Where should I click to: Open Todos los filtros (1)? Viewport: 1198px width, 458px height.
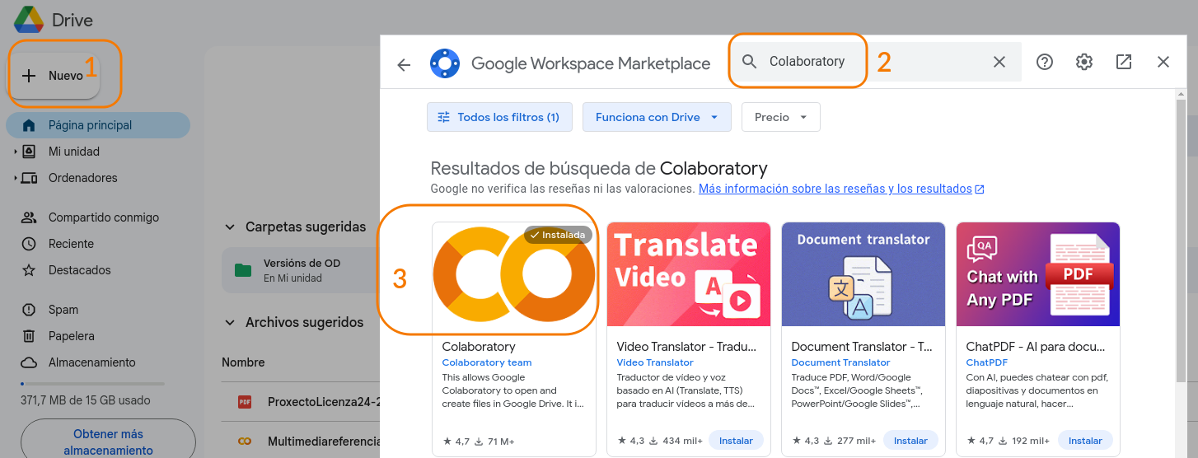pyautogui.click(x=499, y=117)
